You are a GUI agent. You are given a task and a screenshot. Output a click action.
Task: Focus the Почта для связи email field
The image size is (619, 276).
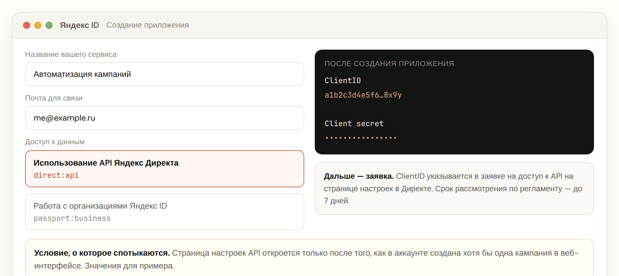[165, 118]
